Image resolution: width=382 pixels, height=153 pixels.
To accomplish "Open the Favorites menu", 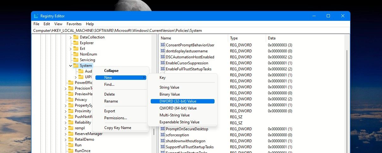I will pyautogui.click(x=74, y=24).
